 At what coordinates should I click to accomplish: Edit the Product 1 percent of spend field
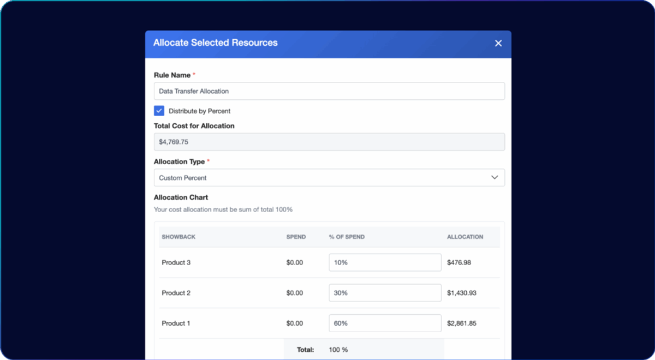pyautogui.click(x=385, y=323)
